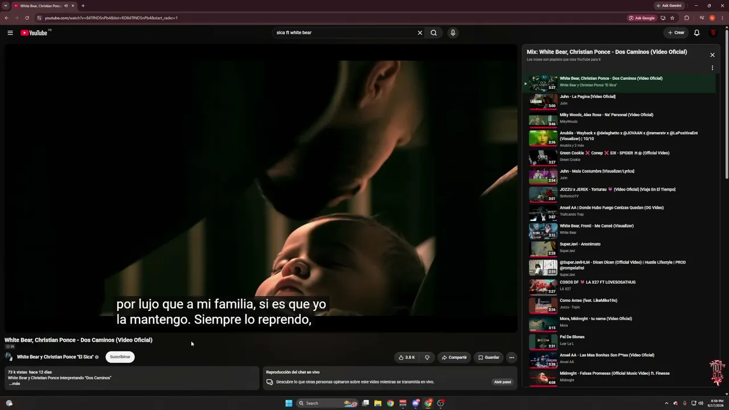Click the video player showing the baby
This screenshot has width=729, height=410.
(x=261, y=188)
